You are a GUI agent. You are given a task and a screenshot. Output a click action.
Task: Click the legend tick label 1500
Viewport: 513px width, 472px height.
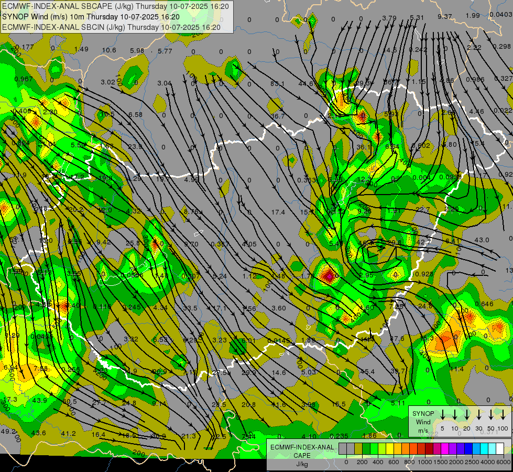(440, 462)
